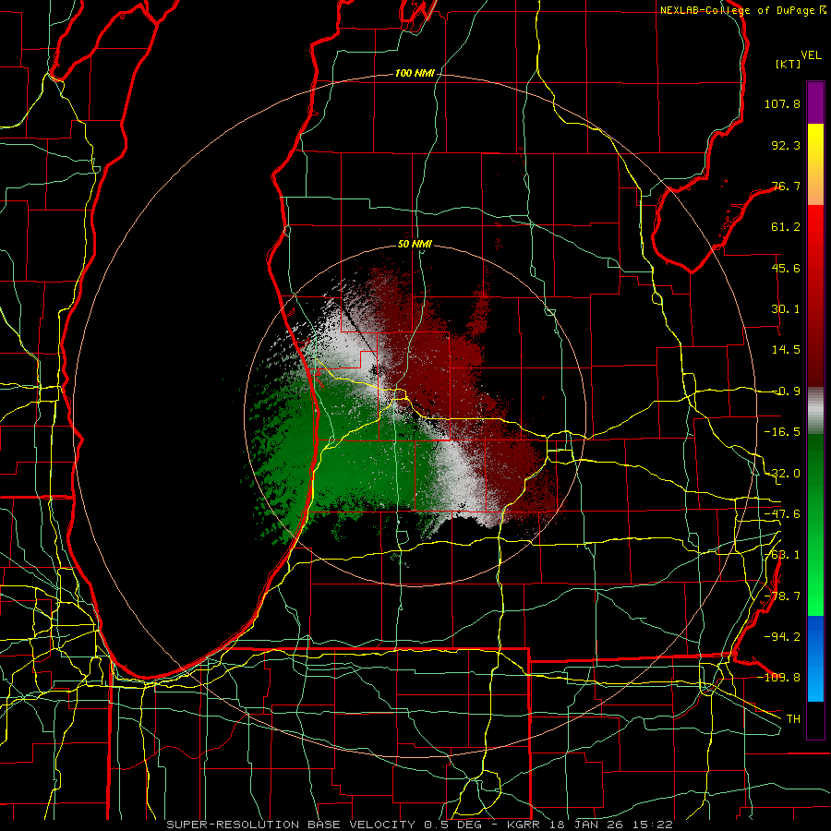Click the [KT] units label
Screen dimensions: 831x831
[789, 64]
